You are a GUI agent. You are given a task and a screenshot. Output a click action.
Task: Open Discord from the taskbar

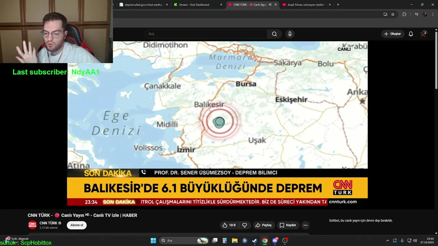(x=275, y=241)
